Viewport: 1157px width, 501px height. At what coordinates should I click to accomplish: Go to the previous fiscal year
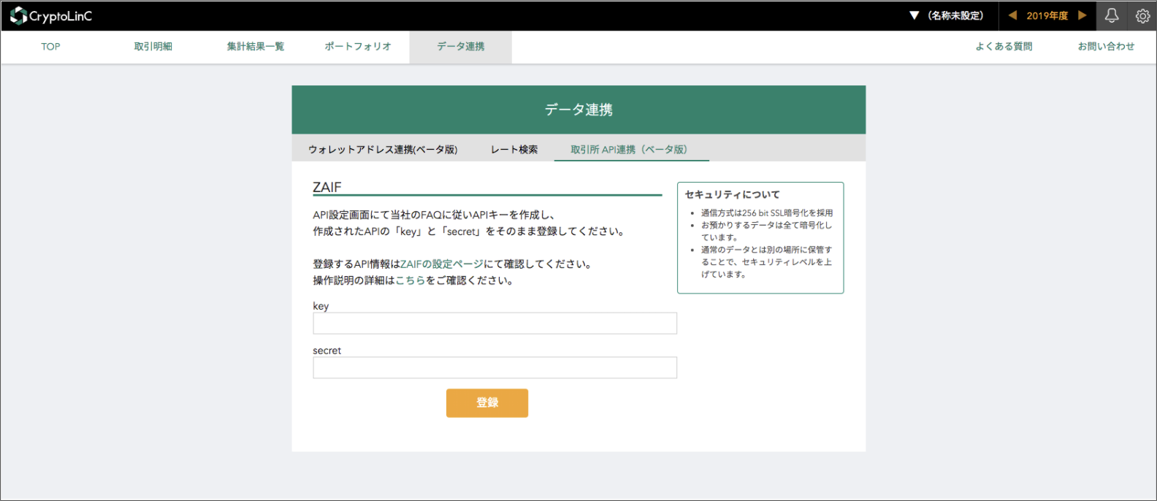tap(1012, 15)
